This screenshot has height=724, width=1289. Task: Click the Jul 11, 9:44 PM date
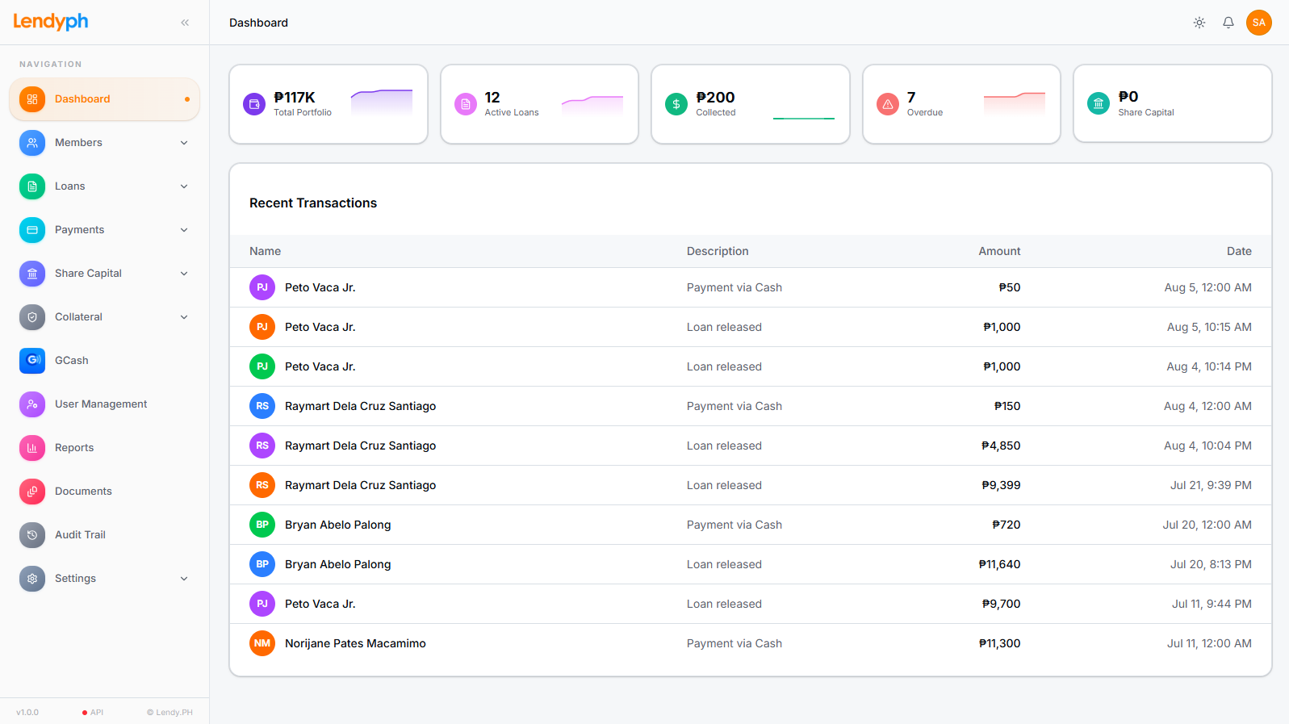click(x=1212, y=604)
